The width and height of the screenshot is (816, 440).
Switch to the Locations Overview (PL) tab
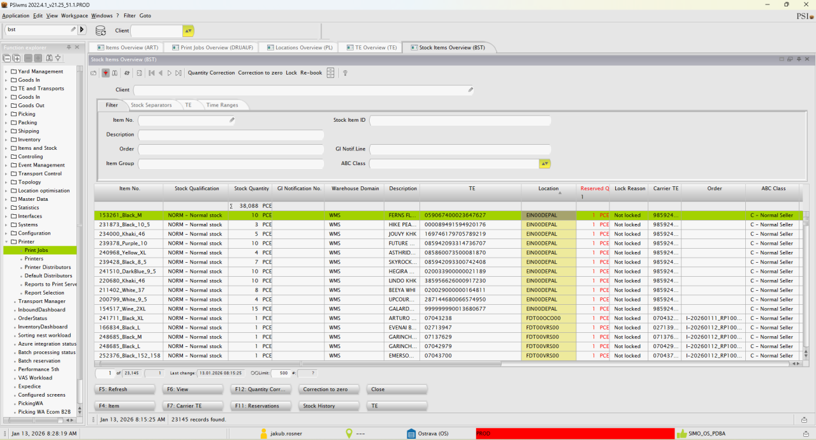click(299, 47)
